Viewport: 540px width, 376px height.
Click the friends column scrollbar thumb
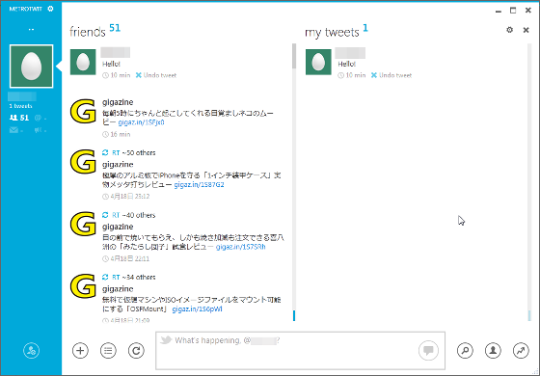[294, 56]
